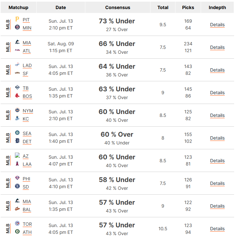Click the Total column header
This screenshot has width=237, height=239.
coord(163,7)
